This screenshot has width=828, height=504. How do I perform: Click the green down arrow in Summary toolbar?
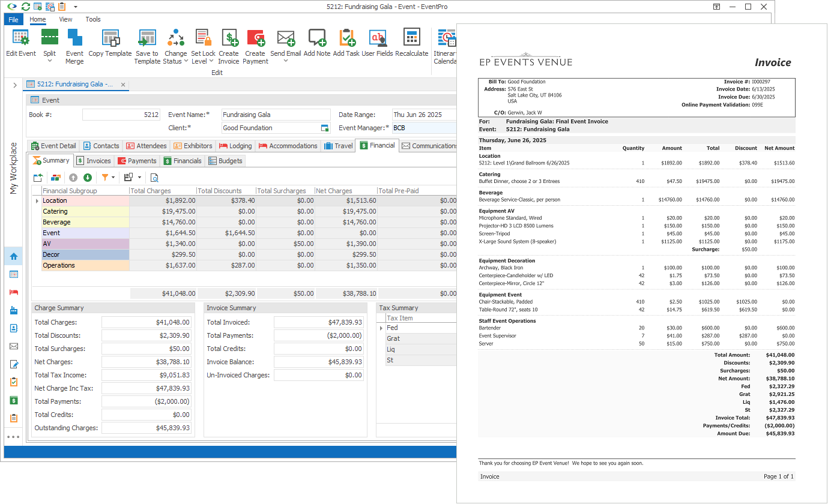[88, 178]
